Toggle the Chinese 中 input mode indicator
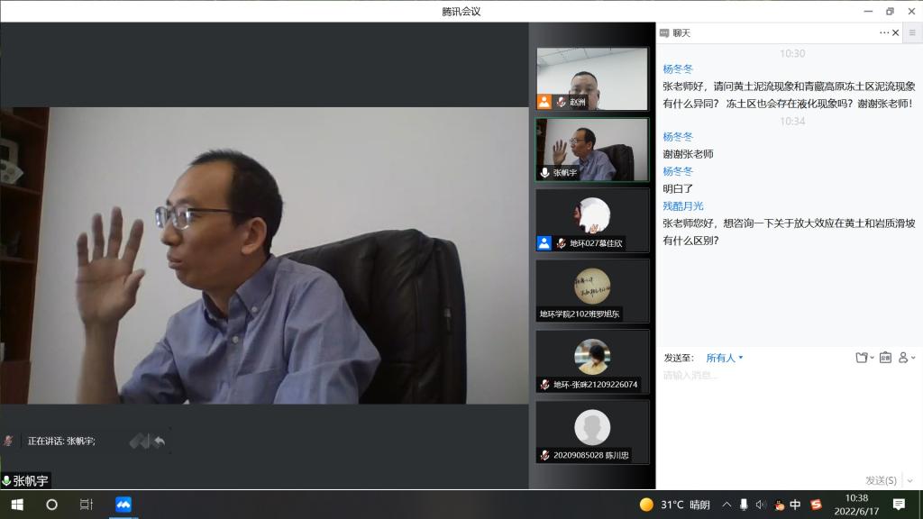The height and width of the screenshot is (519, 923). (x=795, y=505)
